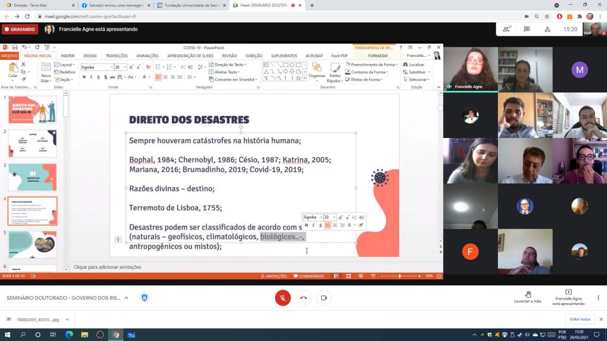Open Chrome extensions puzzle icon
Screen dimensions: 607x341
pyautogui.click(x=579, y=17)
